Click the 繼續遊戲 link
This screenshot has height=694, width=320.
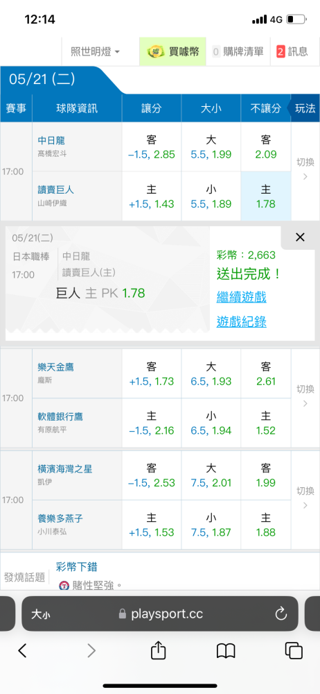241,297
